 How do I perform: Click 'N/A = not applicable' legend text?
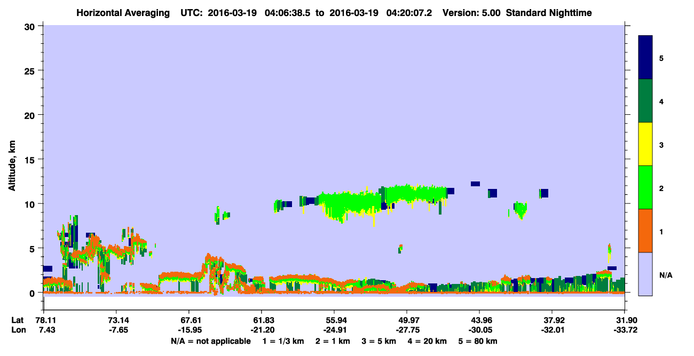click(210, 341)
